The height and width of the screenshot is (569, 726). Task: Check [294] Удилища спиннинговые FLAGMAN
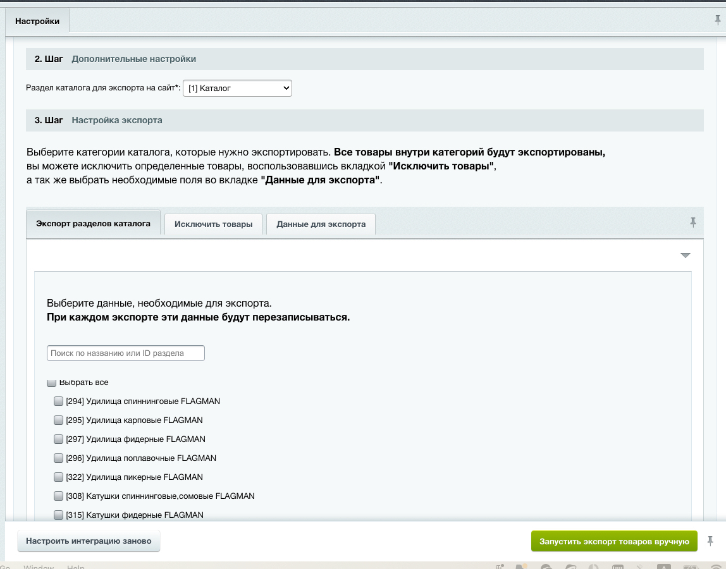click(x=58, y=401)
